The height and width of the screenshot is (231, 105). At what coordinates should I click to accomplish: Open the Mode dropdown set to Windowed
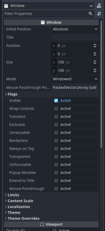[x=75, y=79]
